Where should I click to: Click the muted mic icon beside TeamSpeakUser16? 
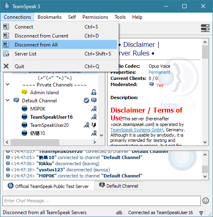click(x=94, y=117)
